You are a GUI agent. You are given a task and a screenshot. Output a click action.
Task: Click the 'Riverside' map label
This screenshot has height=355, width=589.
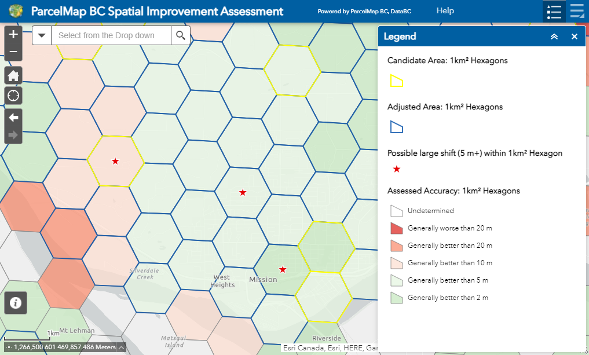(327, 338)
